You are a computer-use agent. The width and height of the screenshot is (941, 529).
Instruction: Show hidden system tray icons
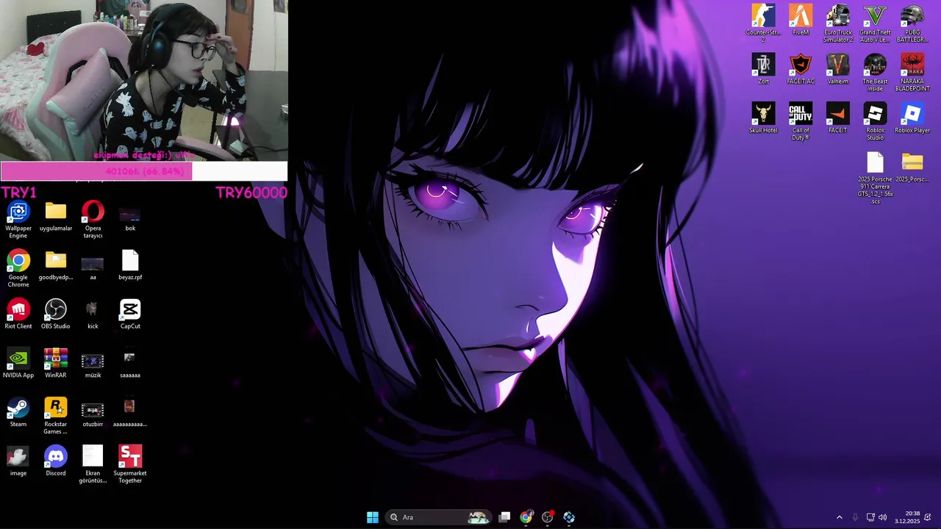pos(840,517)
